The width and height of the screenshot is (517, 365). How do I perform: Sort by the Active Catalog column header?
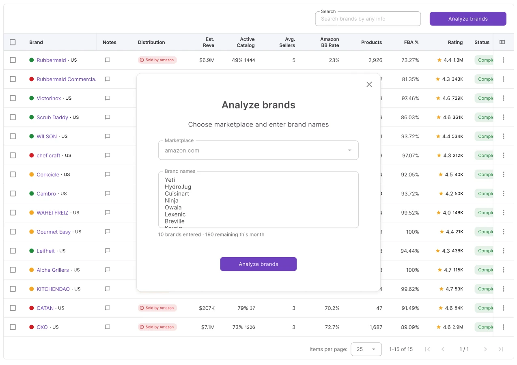click(x=246, y=42)
